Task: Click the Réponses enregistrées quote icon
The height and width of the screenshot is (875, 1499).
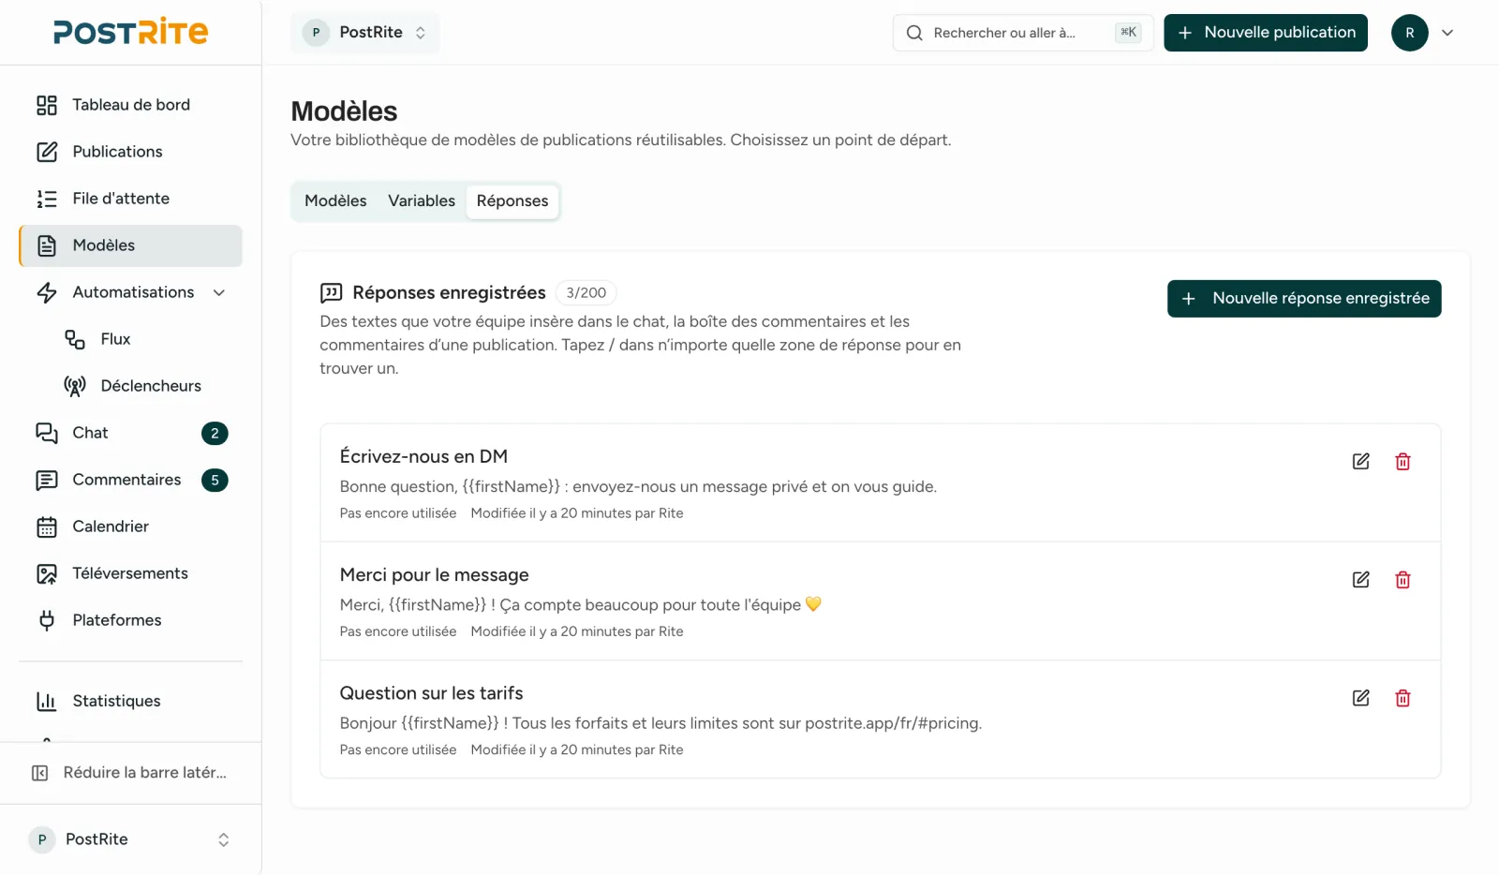Action: pyautogui.click(x=331, y=293)
